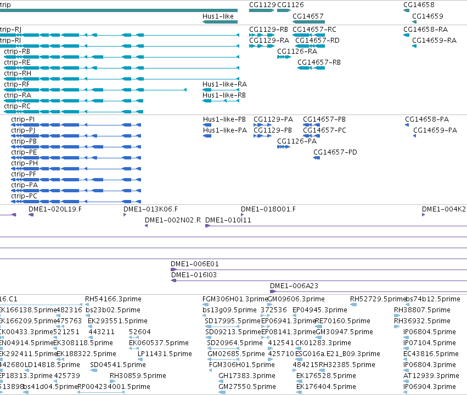Click BAC end DME1-020L19.F
This screenshot has height=395, width=467.
point(55,209)
